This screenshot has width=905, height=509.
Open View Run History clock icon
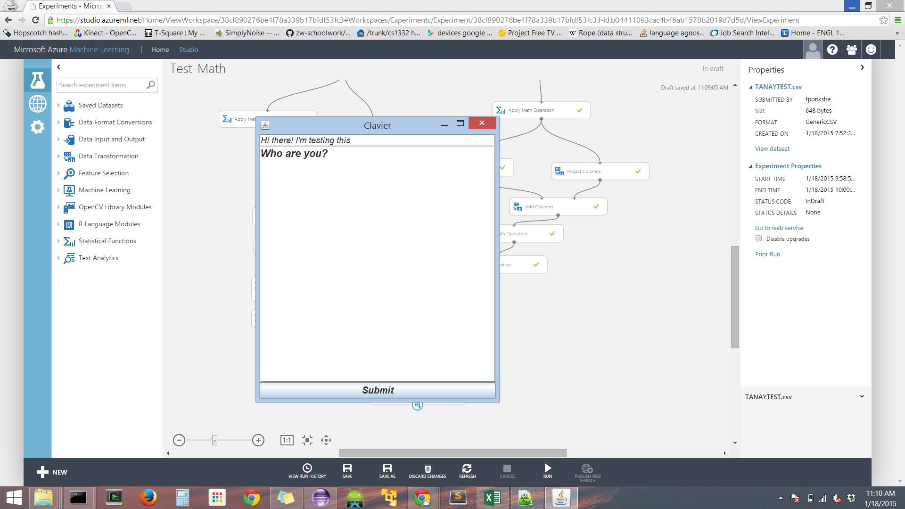pyautogui.click(x=307, y=468)
